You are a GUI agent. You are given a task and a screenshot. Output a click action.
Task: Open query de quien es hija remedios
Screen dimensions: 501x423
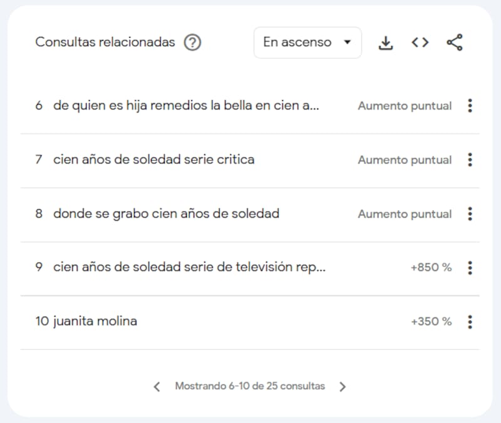click(x=186, y=106)
